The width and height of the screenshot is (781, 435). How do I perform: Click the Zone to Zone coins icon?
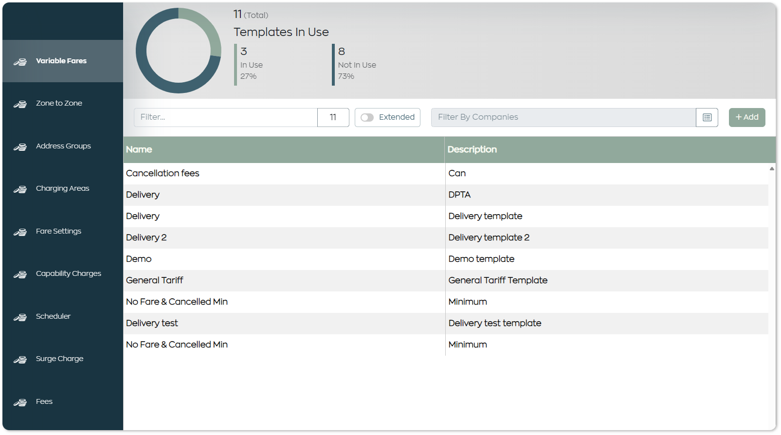20,104
